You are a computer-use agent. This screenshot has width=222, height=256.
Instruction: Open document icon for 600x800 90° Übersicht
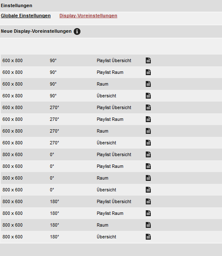(148, 96)
